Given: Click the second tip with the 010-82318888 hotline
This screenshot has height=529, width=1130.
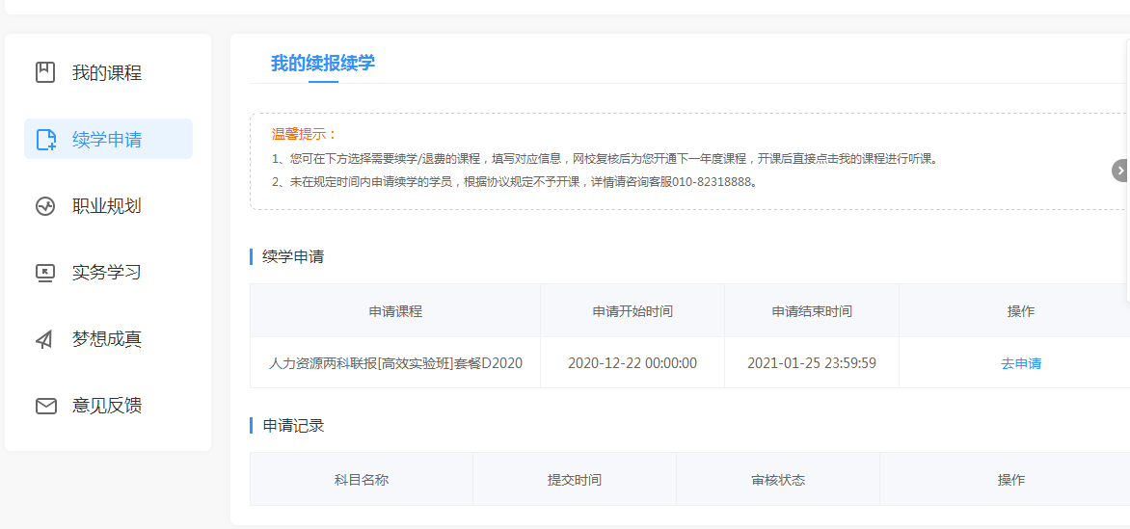Looking at the screenshot, I should click(515, 181).
